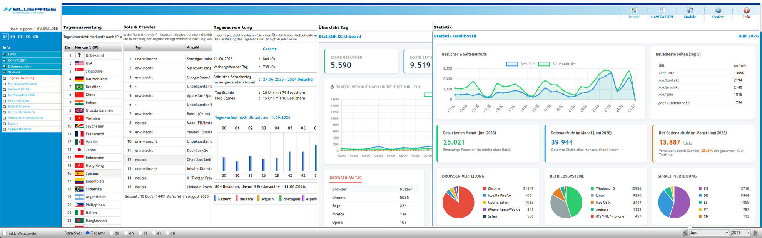Expand the INFO tree node
Screen dimensions: 762x238
tap(5, 55)
